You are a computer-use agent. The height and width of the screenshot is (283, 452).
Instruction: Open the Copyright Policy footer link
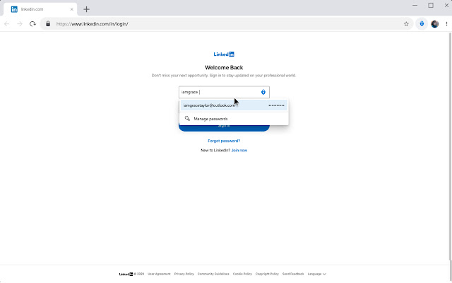click(267, 274)
